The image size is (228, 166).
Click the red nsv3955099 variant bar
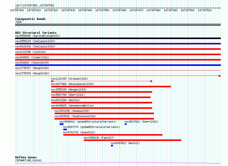pyautogui.click(x=102, y=92)
